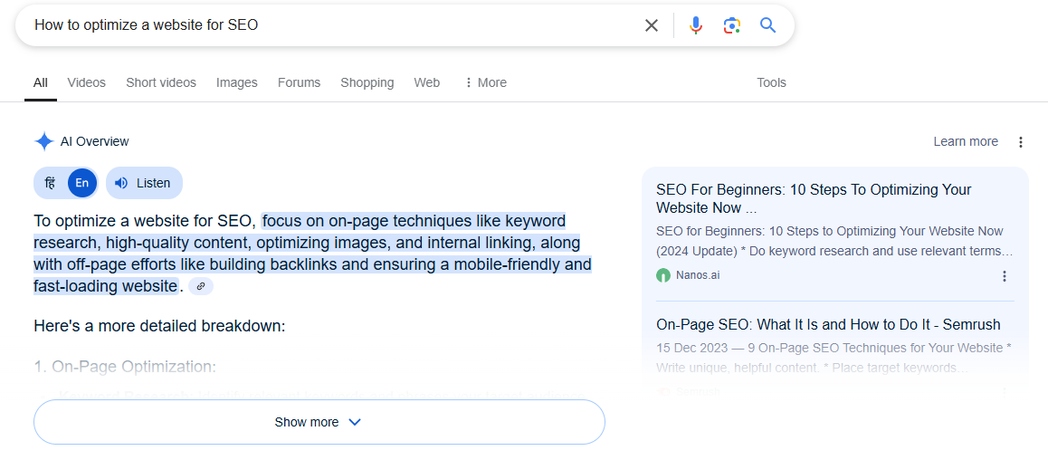
Task: Open Google Lens image search icon
Action: pyautogui.click(x=731, y=25)
